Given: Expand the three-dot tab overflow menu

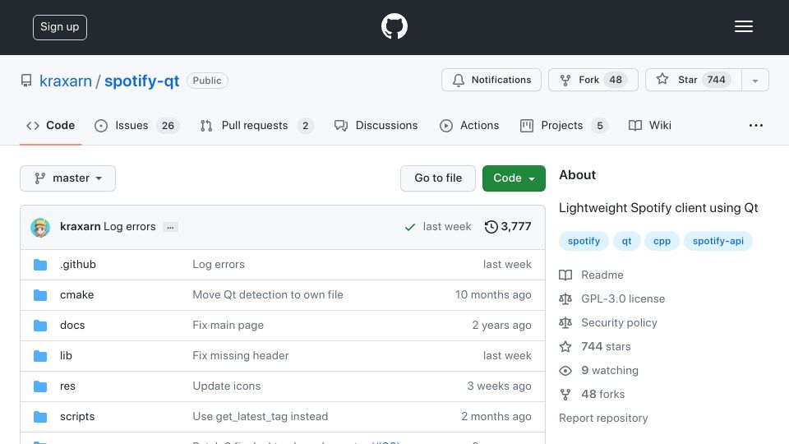Looking at the screenshot, I should (x=756, y=125).
